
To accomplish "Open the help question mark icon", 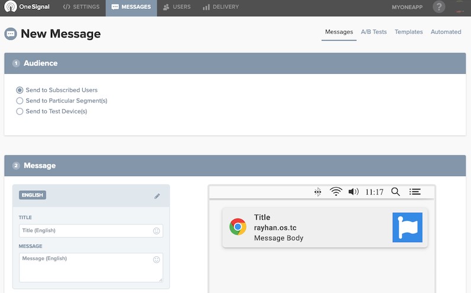I will 438,7.
